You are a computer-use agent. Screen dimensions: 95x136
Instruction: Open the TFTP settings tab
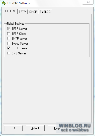point(22,12)
